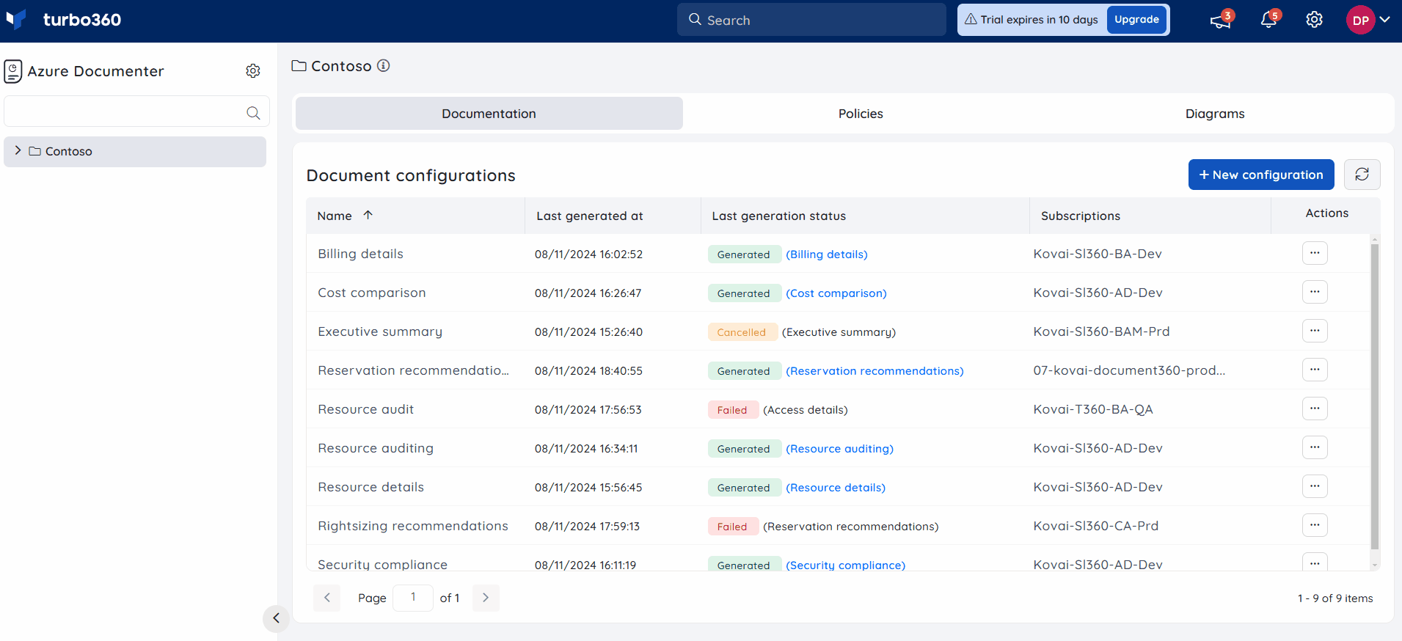The image size is (1402, 641).
Task: Click the refresh configurations icon button
Action: point(1362,175)
